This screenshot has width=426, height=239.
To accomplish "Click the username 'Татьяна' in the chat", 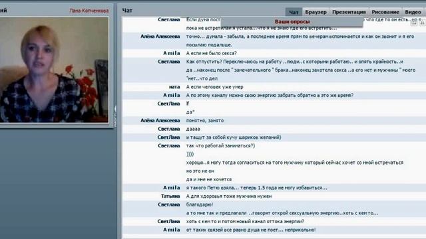I will (x=170, y=197).
